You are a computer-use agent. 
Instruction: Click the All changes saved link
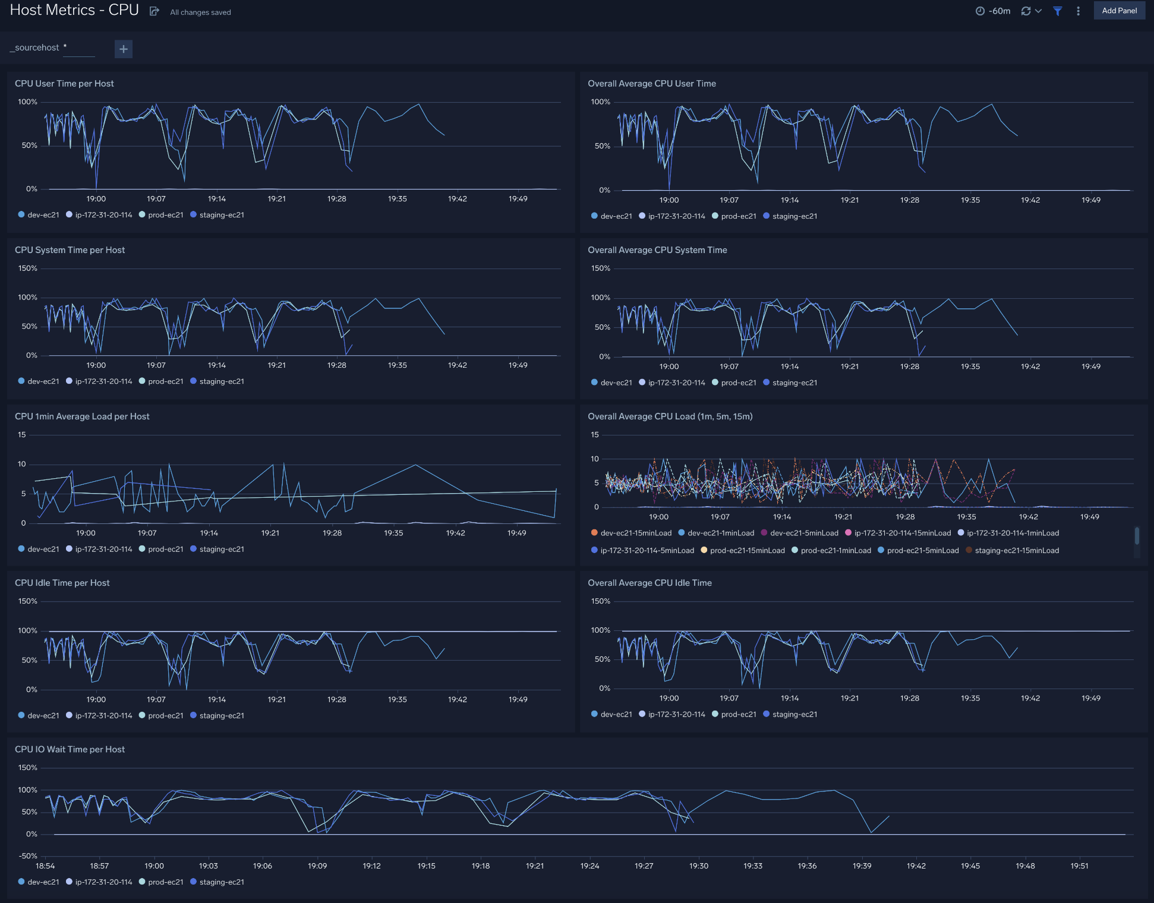[200, 12]
